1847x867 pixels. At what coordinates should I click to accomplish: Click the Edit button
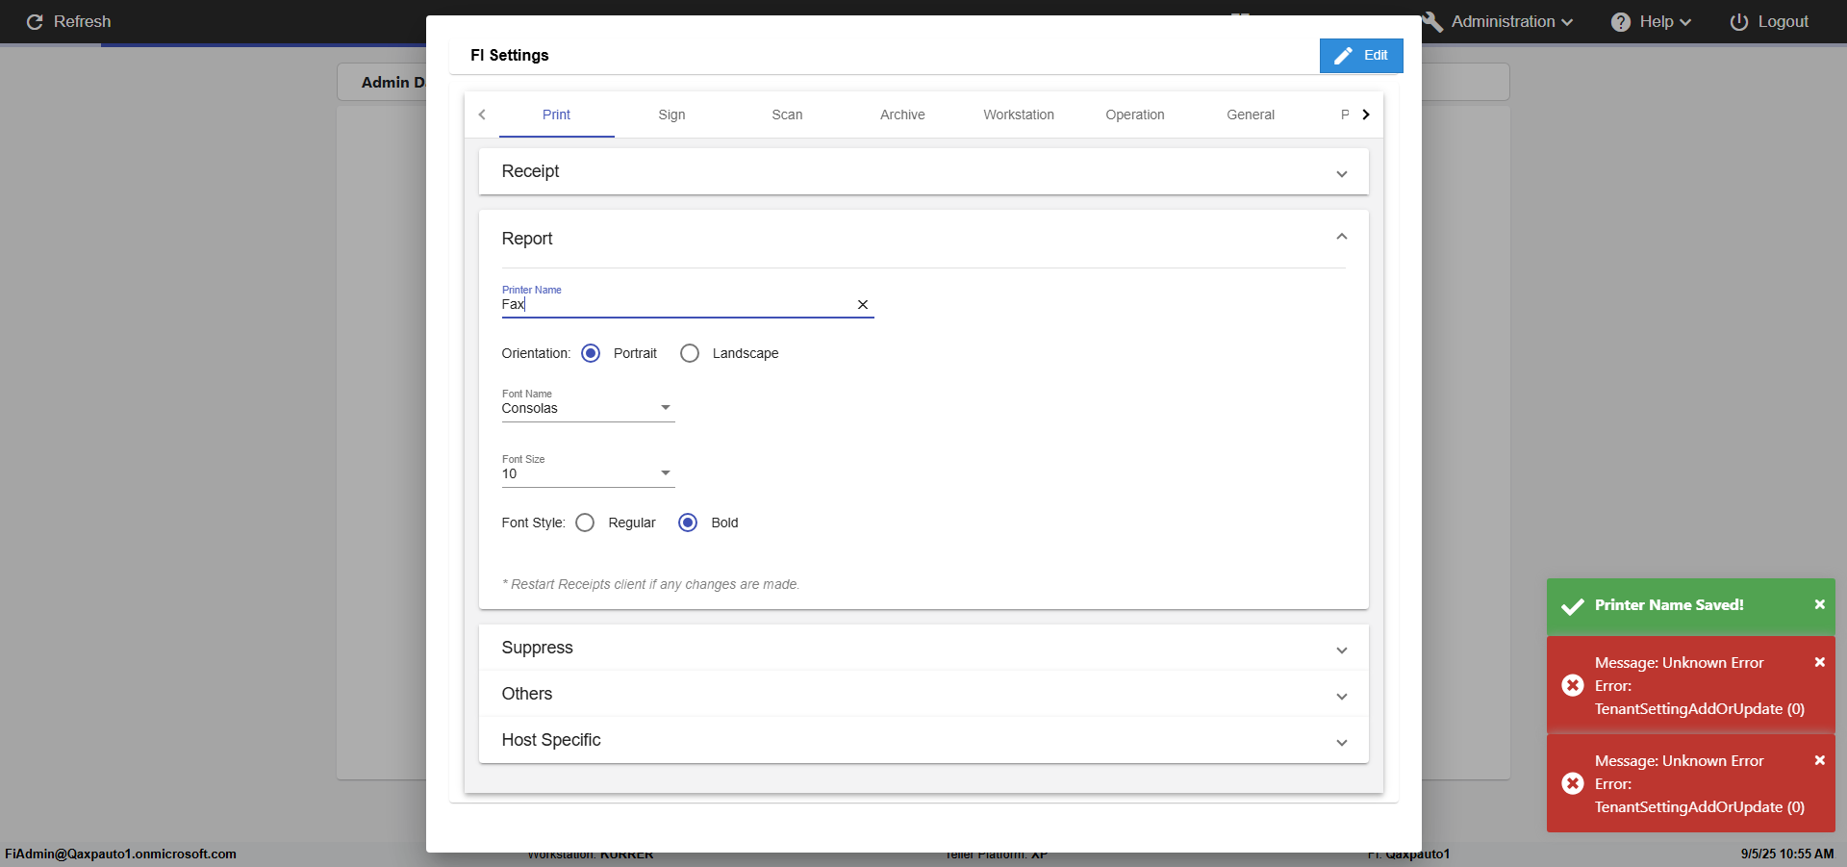(x=1360, y=56)
